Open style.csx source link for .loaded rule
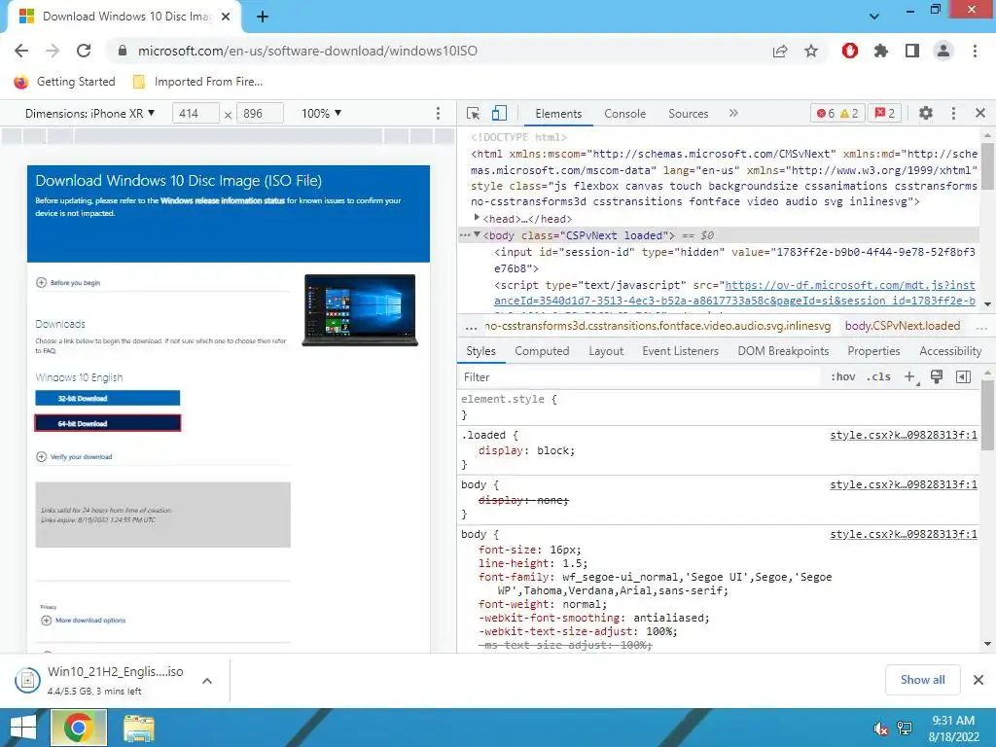This screenshot has height=747, width=996. coord(904,435)
